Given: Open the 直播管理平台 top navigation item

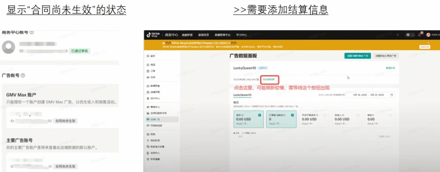Looking at the screenshot, I should click(x=223, y=35).
